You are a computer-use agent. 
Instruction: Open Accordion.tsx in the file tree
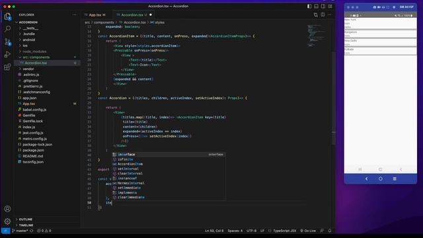click(x=36, y=63)
